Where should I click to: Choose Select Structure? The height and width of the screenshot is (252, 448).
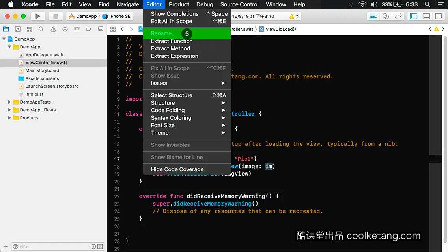187,95
